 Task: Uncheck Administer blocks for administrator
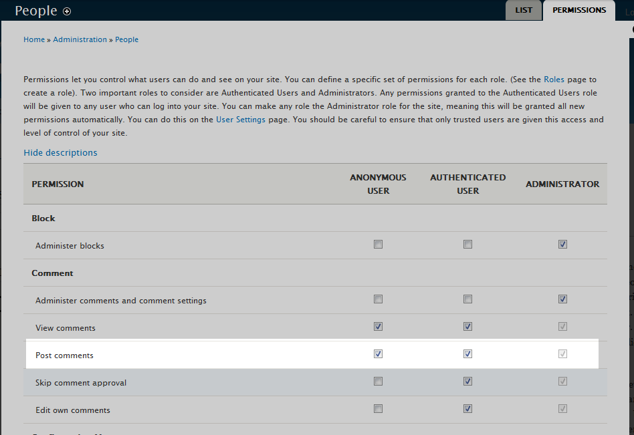tap(562, 245)
